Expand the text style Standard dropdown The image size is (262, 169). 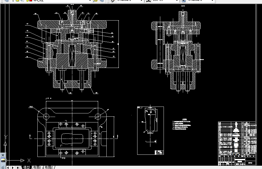pyautogui.click(x=141, y=1)
